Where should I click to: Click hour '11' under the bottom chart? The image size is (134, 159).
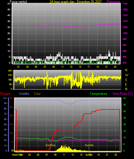[64, 155]
